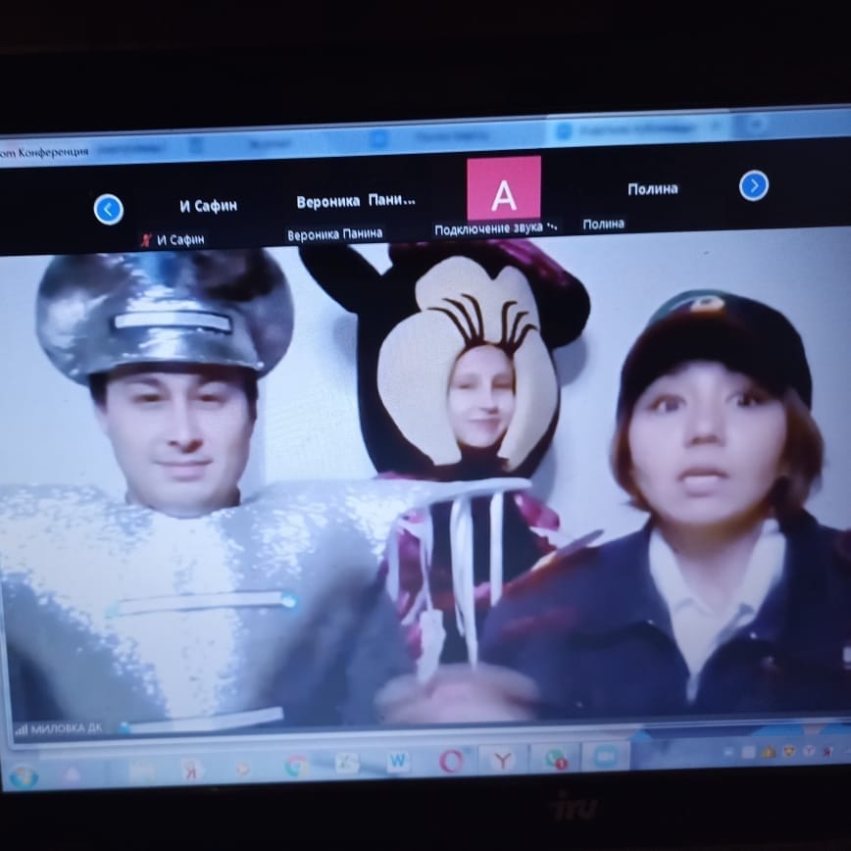This screenshot has height=851, width=851.
Task: Select the И Сафин participant tile
Action: 208,206
